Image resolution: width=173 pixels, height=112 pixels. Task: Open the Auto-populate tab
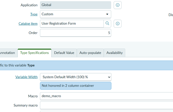(x=90, y=53)
